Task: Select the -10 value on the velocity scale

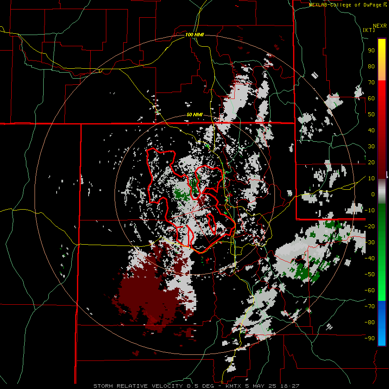Action: point(370,210)
